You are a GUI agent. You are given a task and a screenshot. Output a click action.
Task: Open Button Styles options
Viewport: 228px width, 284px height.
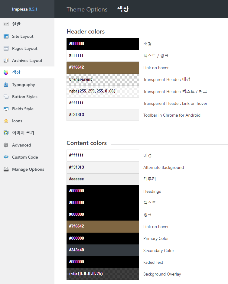point(27,97)
